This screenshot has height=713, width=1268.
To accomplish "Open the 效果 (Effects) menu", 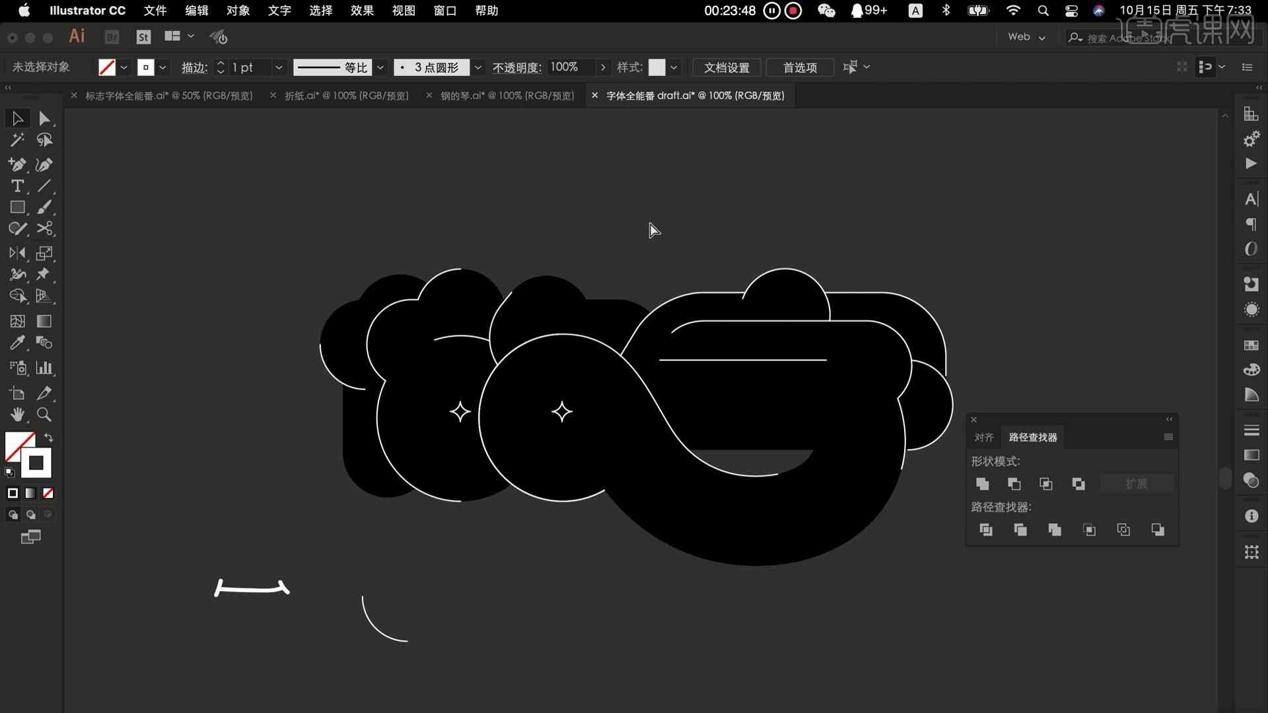I will point(363,11).
